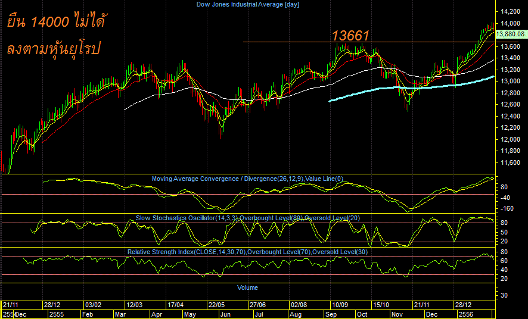Select the Relative Strength Index panel title

(247, 252)
